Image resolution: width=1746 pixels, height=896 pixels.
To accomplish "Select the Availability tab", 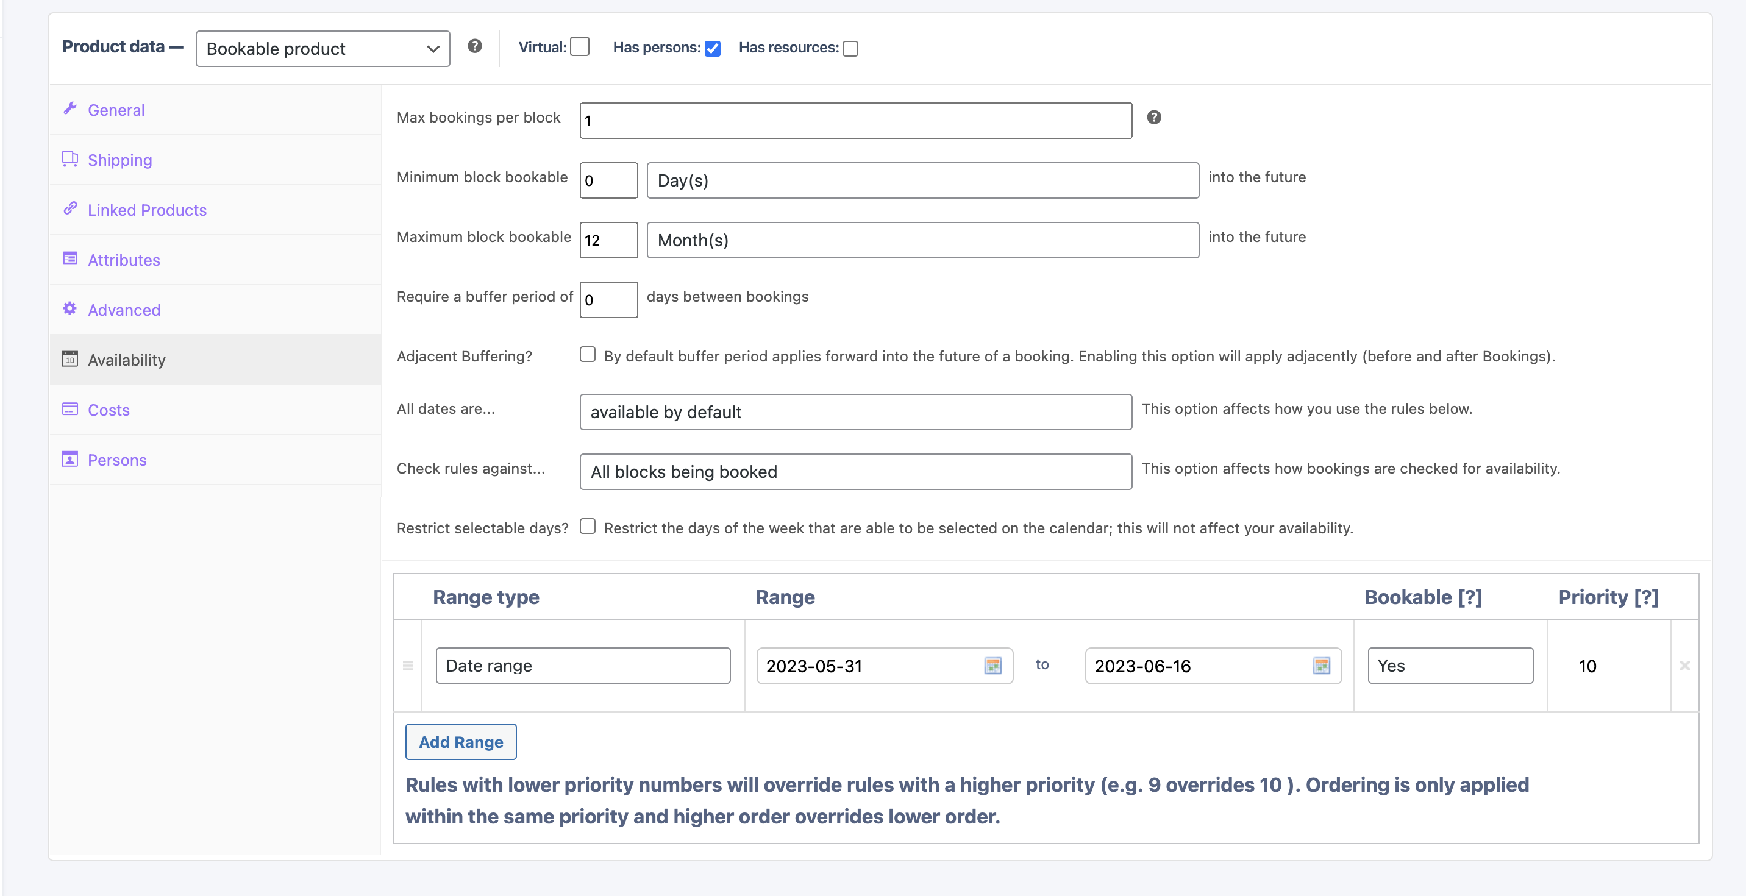I will [216, 360].
